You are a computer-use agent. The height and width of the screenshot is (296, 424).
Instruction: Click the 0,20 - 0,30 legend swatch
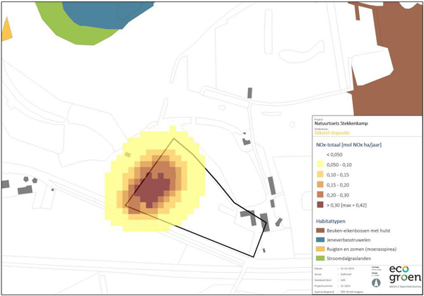coord(322,195)
